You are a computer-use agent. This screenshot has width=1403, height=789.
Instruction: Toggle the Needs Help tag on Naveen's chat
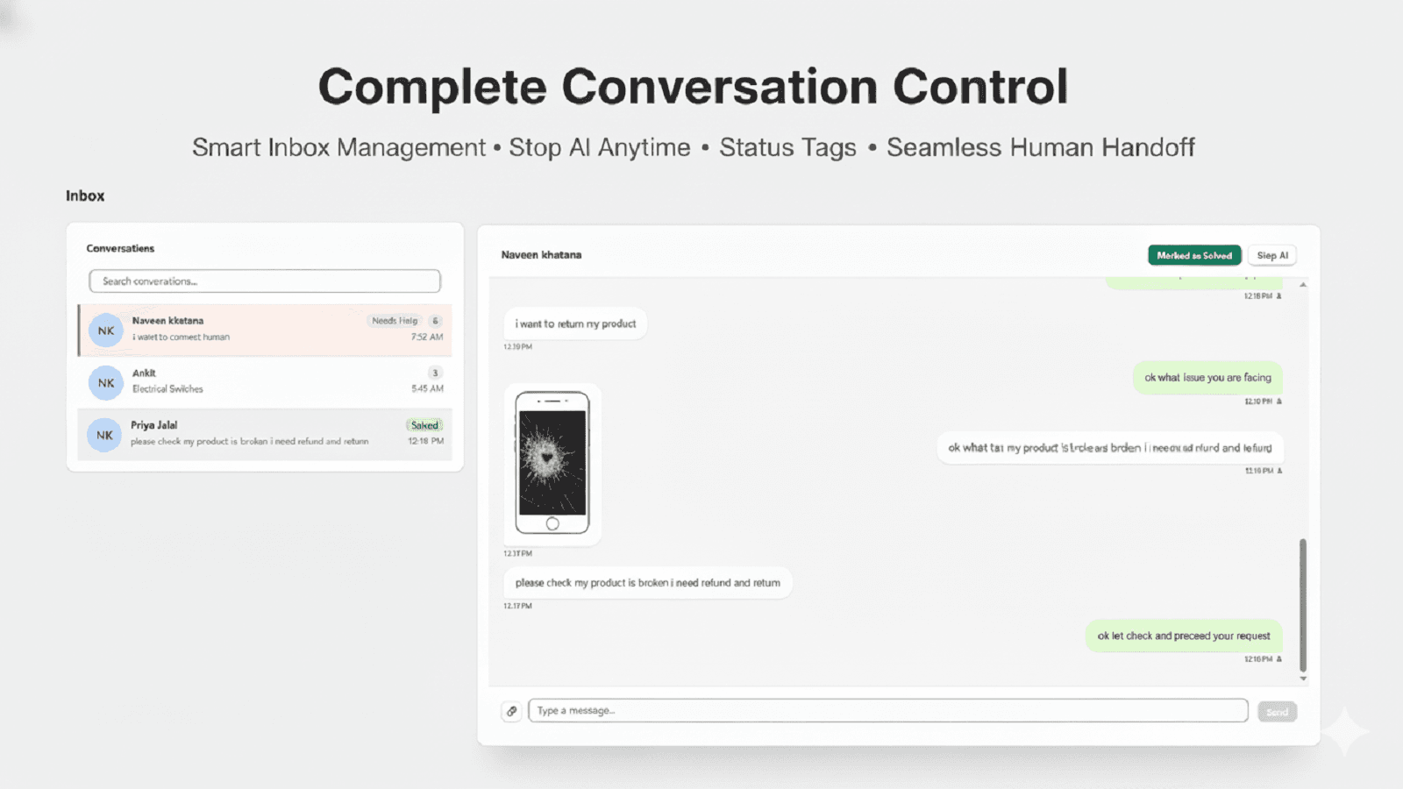[x=396, y=320]
